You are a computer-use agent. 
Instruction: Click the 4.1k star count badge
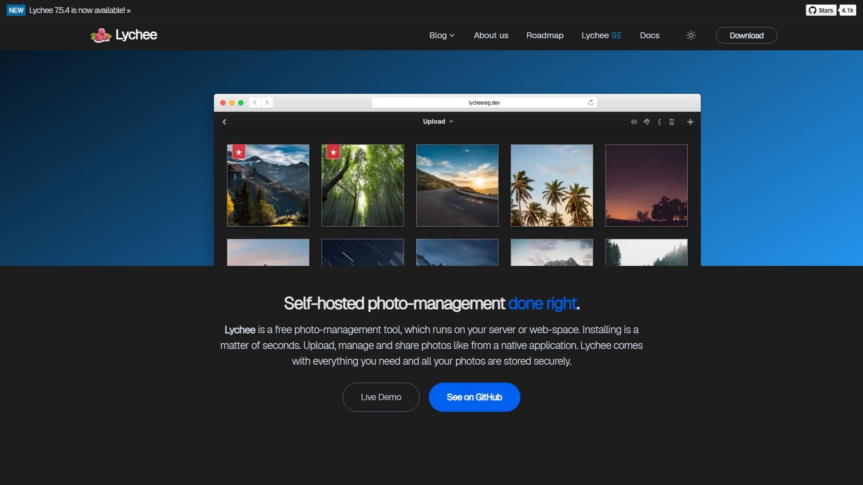pos(847,10)
